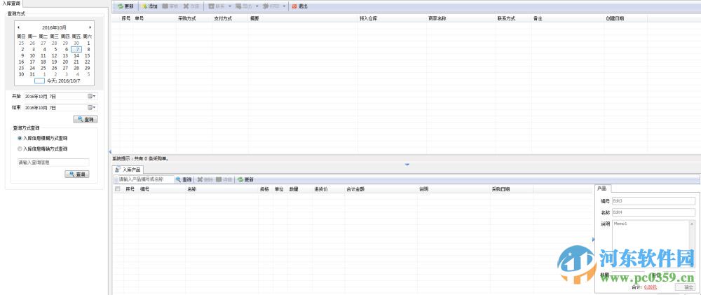The width and height of the screenshot is (701, 295).
Task: Click the 添加 add icon in the top toolbar
Action: tap(144, 7)
